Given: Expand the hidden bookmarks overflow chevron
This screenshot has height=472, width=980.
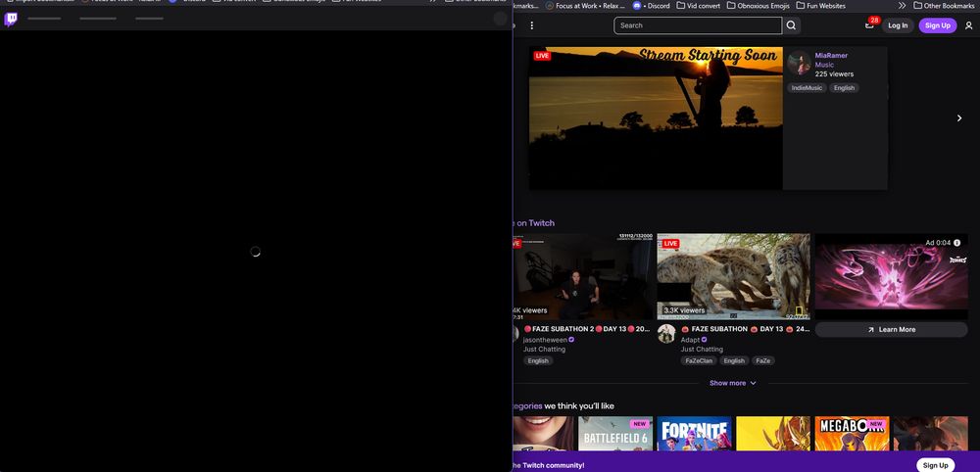Looking at the screenshot, I should pyautogui.click(x=902, y=6).
